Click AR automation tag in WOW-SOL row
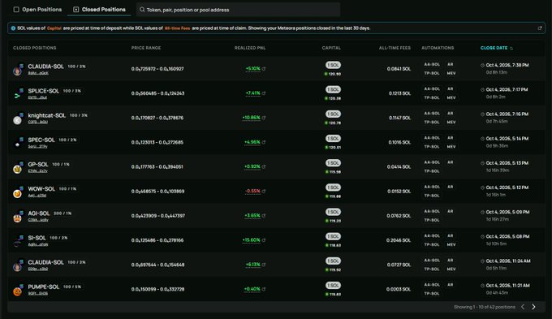Screen dimensions: 552x319 [x=451, y=187]
